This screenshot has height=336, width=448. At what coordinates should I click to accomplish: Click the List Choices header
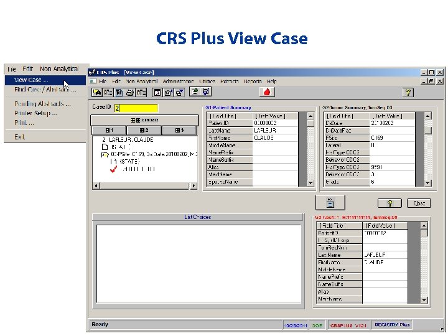198,217
